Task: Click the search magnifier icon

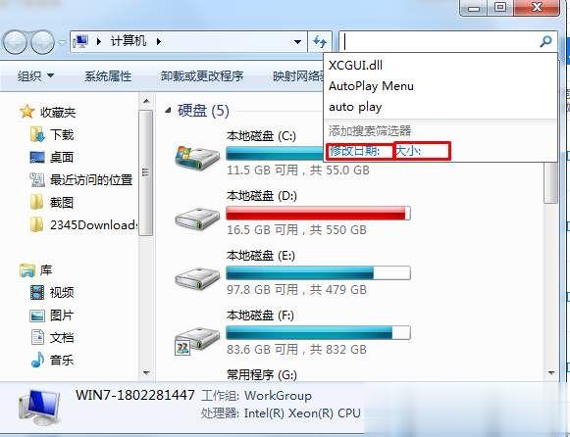Action: click(x=545, y=41)
